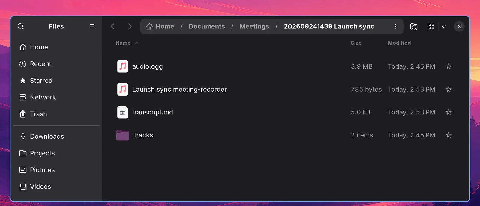Screen dimensions: 480x206
Task: Navigate to Meetings in the path bar
Action: pyautogui.click(x=254, y=26)
